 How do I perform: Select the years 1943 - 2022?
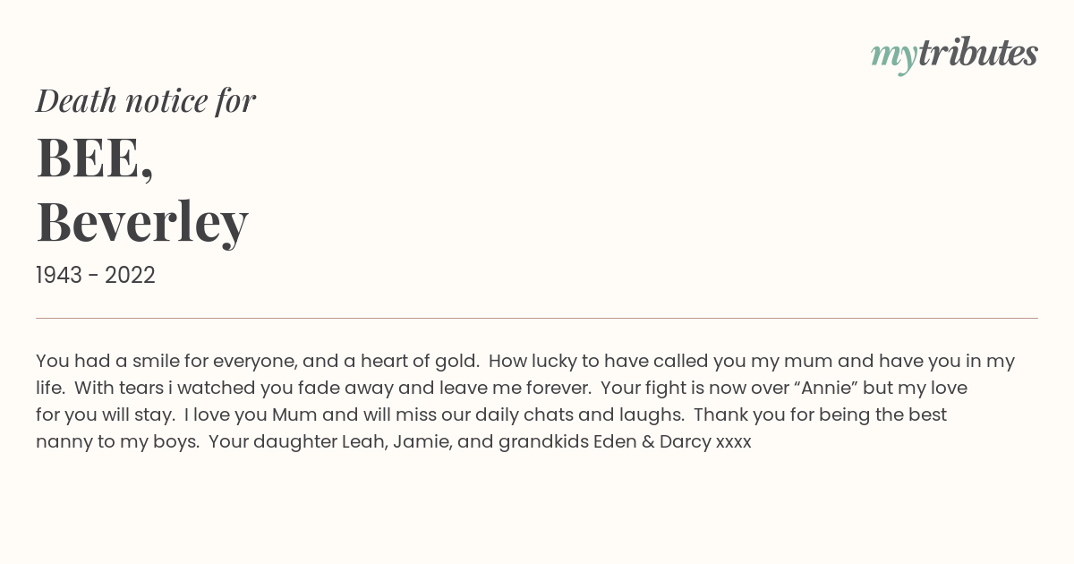click(x=96, y=276)
